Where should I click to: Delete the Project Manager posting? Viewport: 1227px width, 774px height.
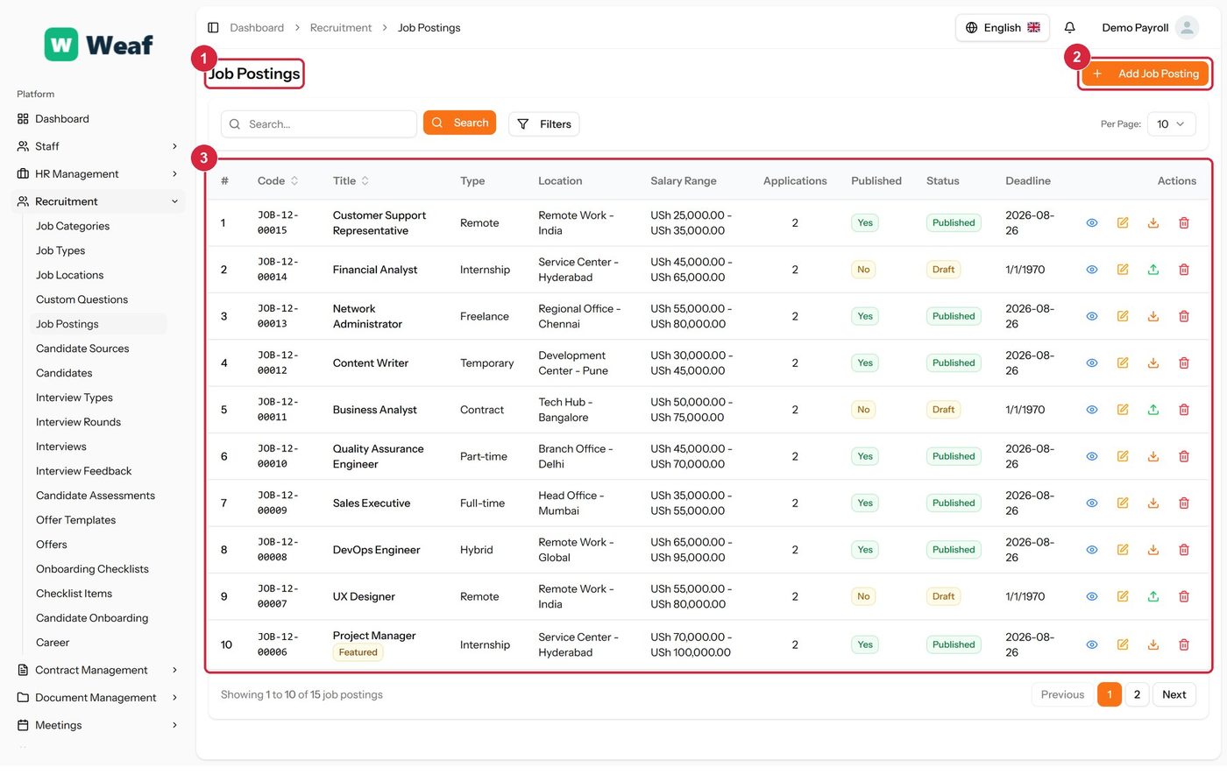(x=1184, y=644)
